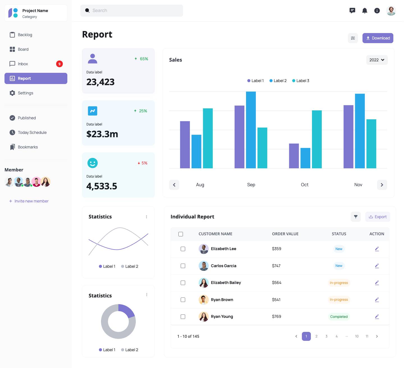
Task: Focus the Search input field
Action: click(x=132, y=11)
